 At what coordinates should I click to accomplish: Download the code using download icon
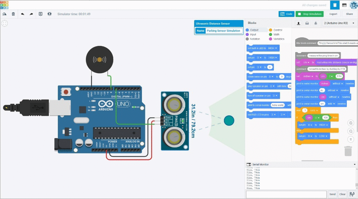(x=299, y=23)
